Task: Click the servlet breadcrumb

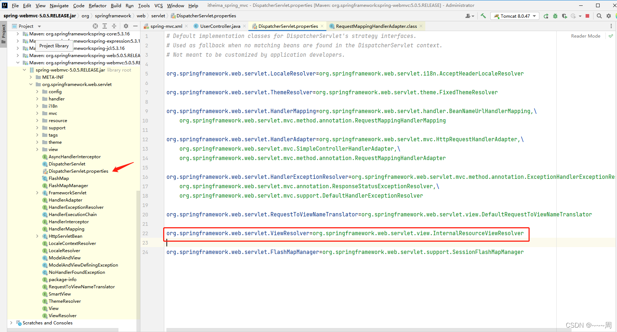Action: pos(158,16)
